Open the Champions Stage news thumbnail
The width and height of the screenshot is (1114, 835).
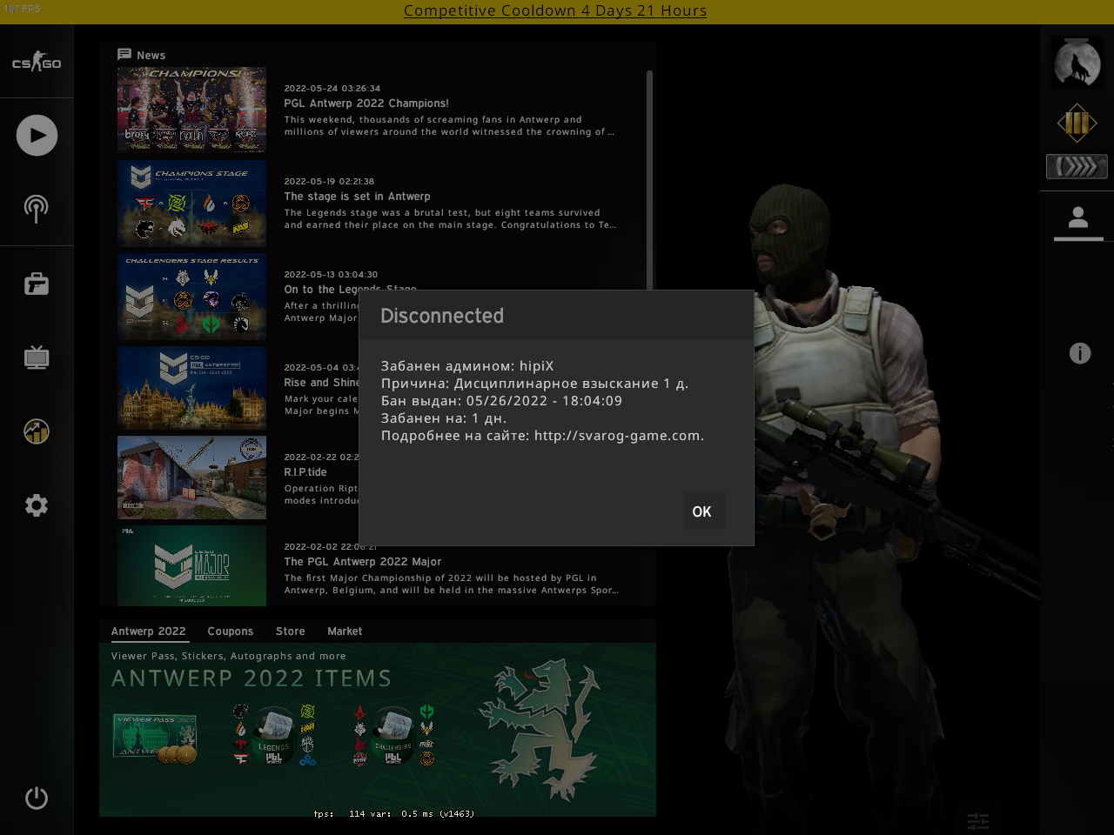pos(191,203)
